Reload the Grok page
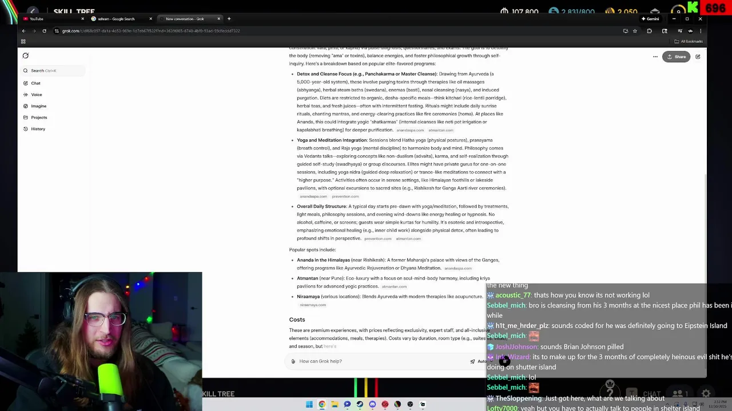This screenshot has height=411, width=732. (44, 31)
